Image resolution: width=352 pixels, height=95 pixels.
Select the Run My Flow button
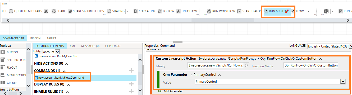[x=277, y=11]
